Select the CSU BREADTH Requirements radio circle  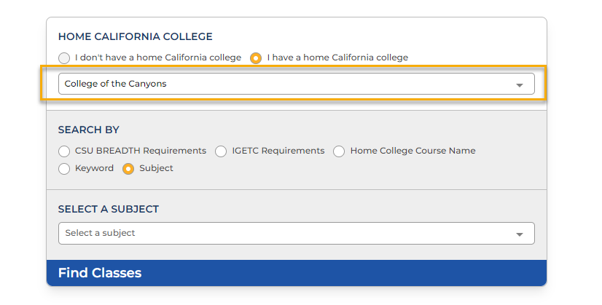tap(64, 151)
